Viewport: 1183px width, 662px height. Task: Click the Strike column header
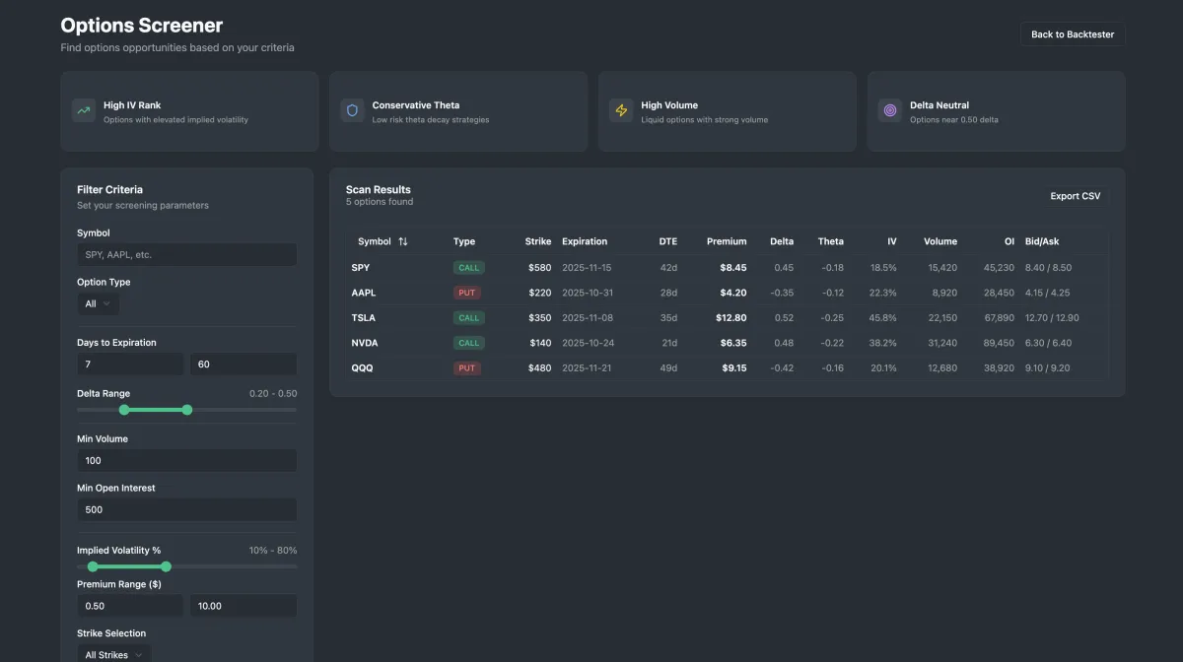tap(538, 241)
